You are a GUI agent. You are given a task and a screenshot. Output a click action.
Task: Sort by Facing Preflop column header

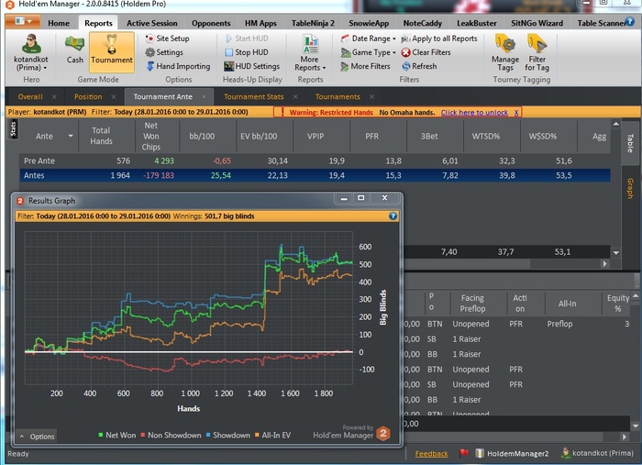click(x=472, y=304)
